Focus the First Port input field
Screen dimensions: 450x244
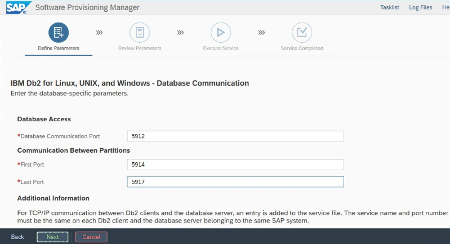[x=235, y=165]
